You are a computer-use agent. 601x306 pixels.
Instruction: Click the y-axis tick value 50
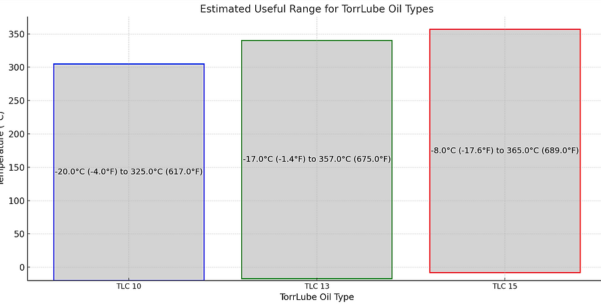(x=19, y=234)
